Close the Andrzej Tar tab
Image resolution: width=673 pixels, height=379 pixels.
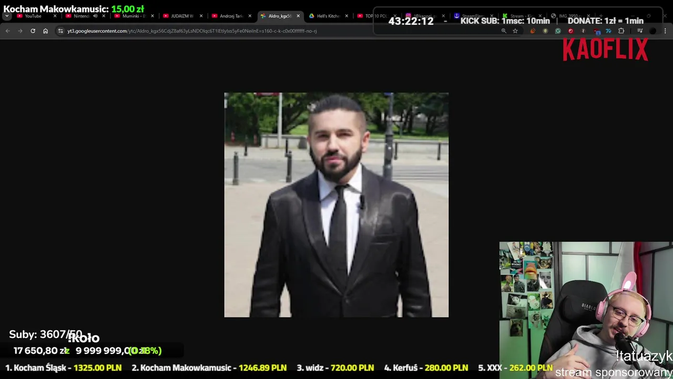pos(250,16)
